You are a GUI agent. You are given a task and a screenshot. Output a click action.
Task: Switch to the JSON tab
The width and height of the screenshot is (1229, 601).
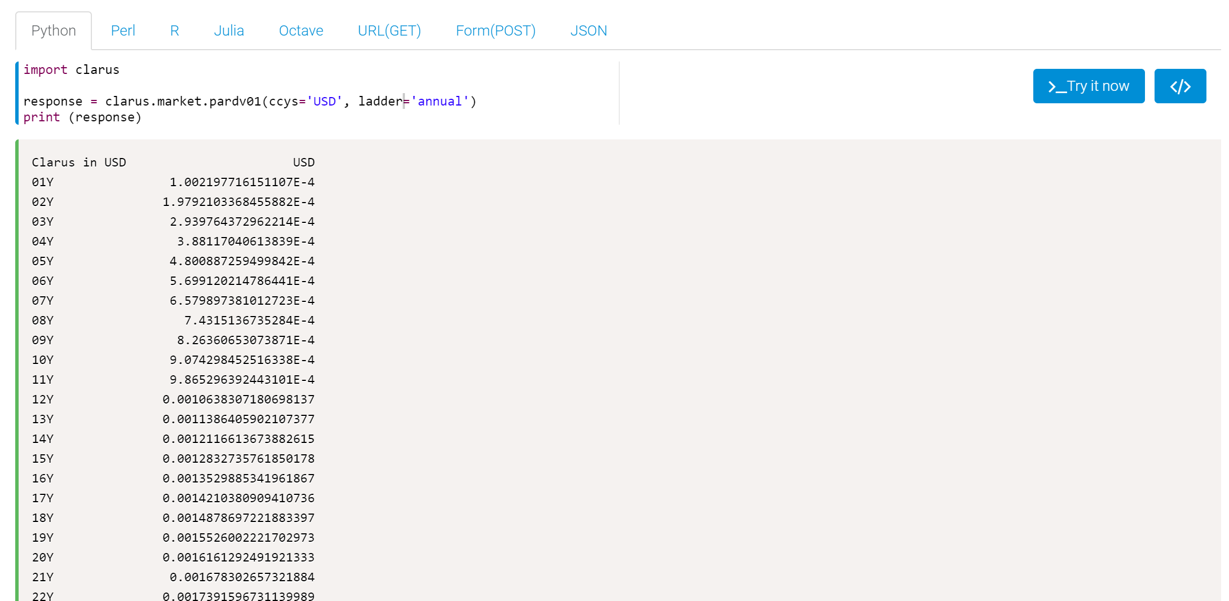point(589,30)
